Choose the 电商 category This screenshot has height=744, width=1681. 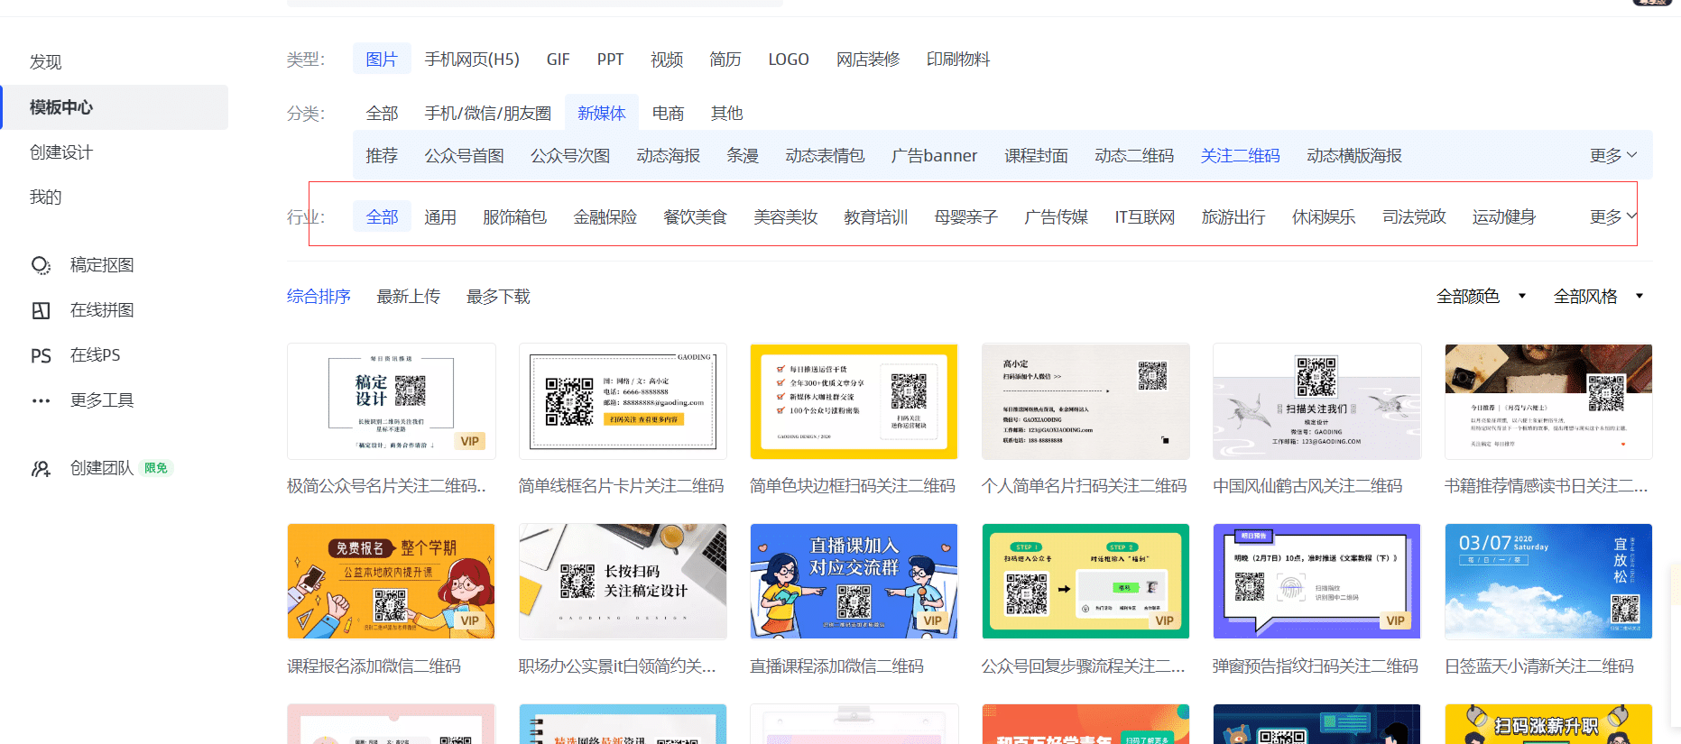[x=668, y=114]
